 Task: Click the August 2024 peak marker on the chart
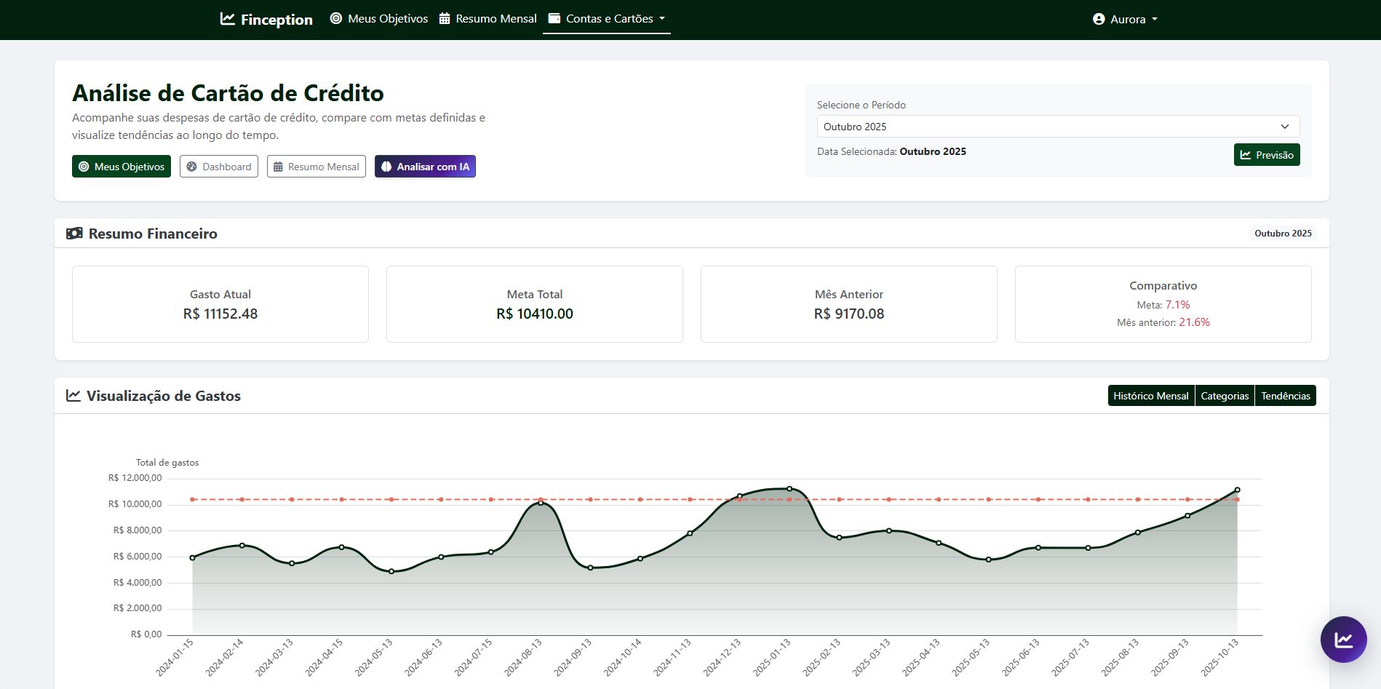(541, 502)
